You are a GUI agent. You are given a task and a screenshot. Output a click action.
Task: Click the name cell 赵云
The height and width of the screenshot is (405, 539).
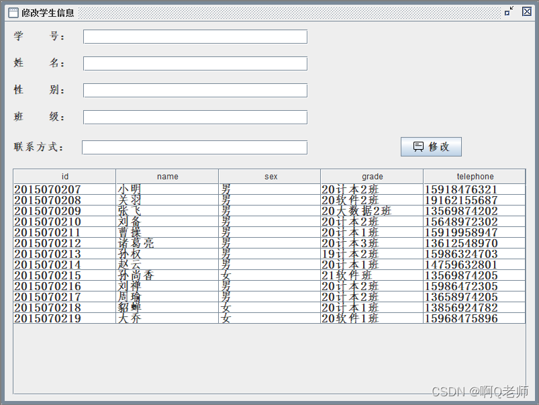[167, 265]
